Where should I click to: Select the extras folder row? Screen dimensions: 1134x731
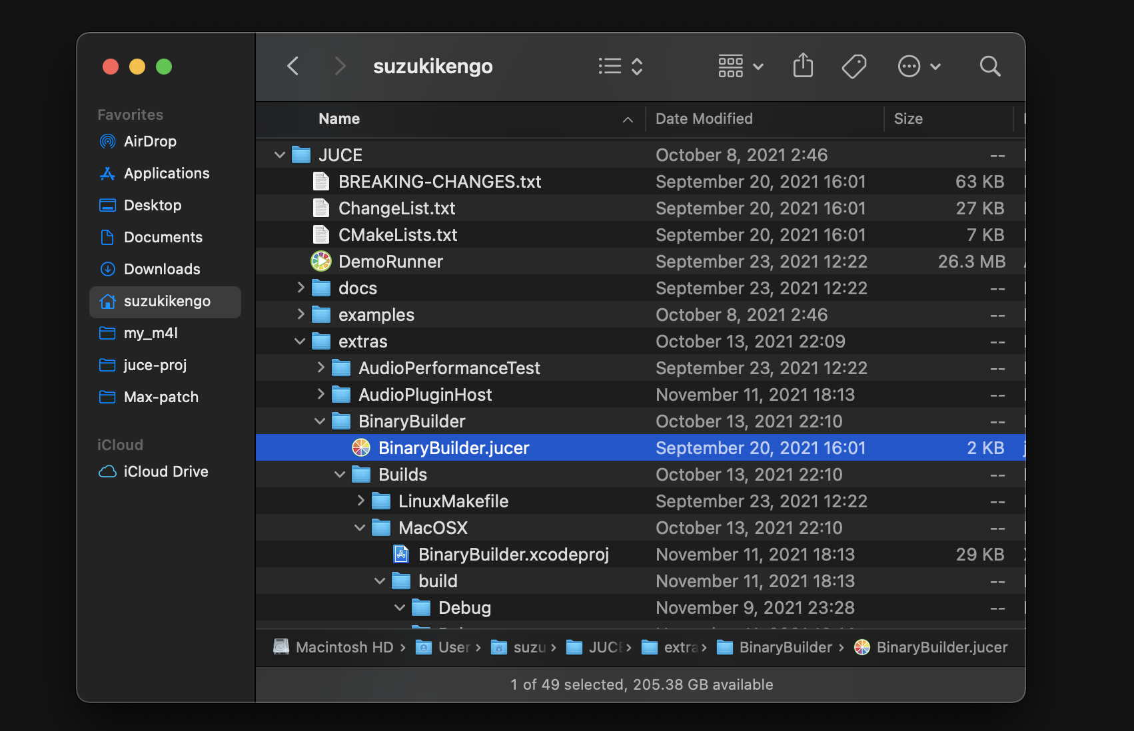[640, 341]
